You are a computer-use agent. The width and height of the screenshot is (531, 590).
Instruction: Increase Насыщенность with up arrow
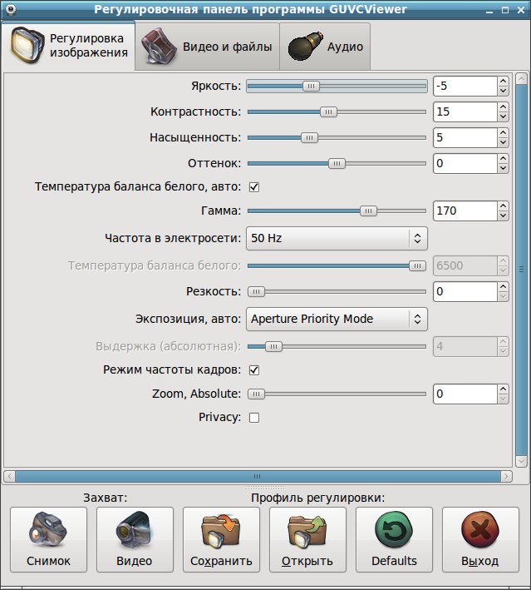pyautogui.click(x=504, y=132)
